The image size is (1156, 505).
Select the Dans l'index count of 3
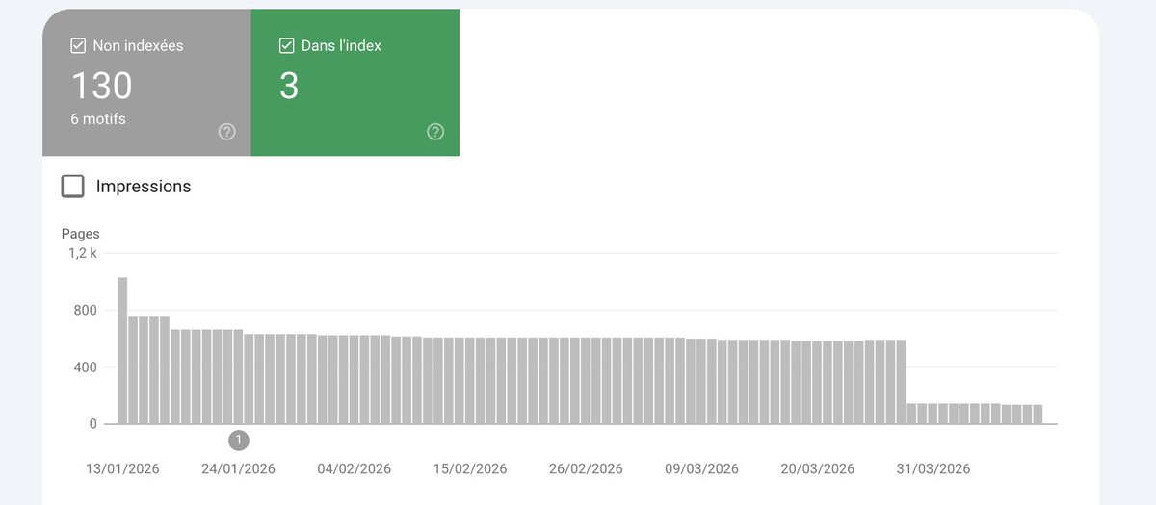[289, 87]
